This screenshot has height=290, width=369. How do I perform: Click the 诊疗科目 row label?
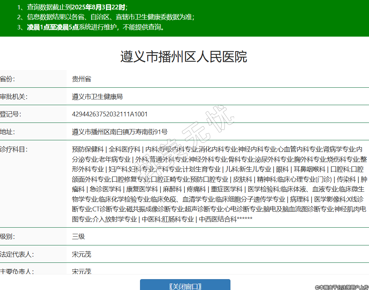coord(14,149)
